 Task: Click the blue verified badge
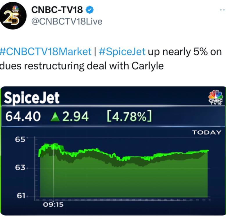[x=90, y=10]
